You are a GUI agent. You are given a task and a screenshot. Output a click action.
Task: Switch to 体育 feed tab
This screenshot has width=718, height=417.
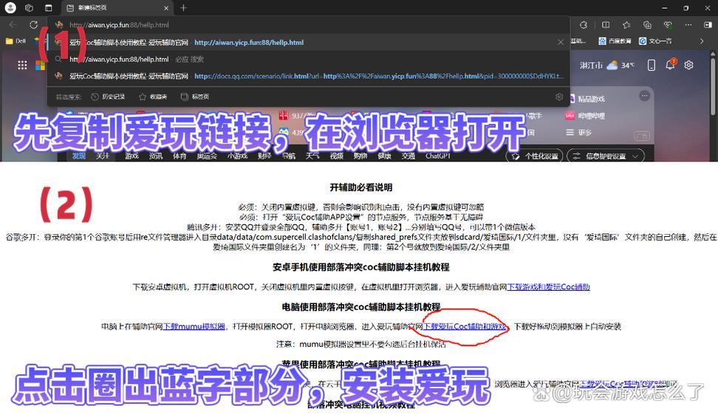click(x=179, y=156)
